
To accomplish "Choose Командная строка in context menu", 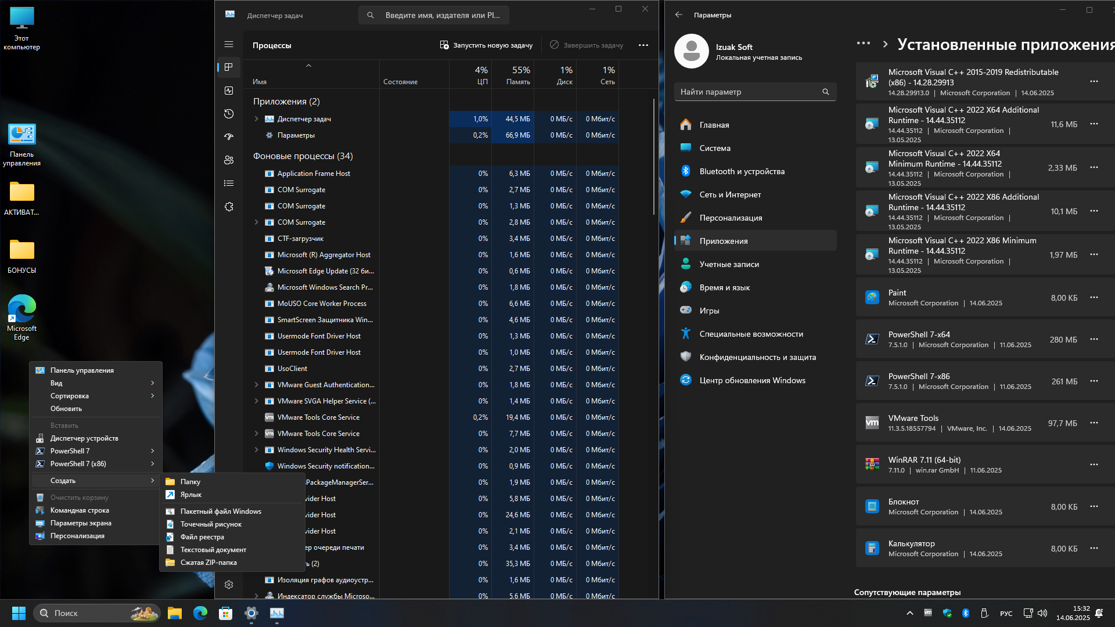I will click(96, 510).
